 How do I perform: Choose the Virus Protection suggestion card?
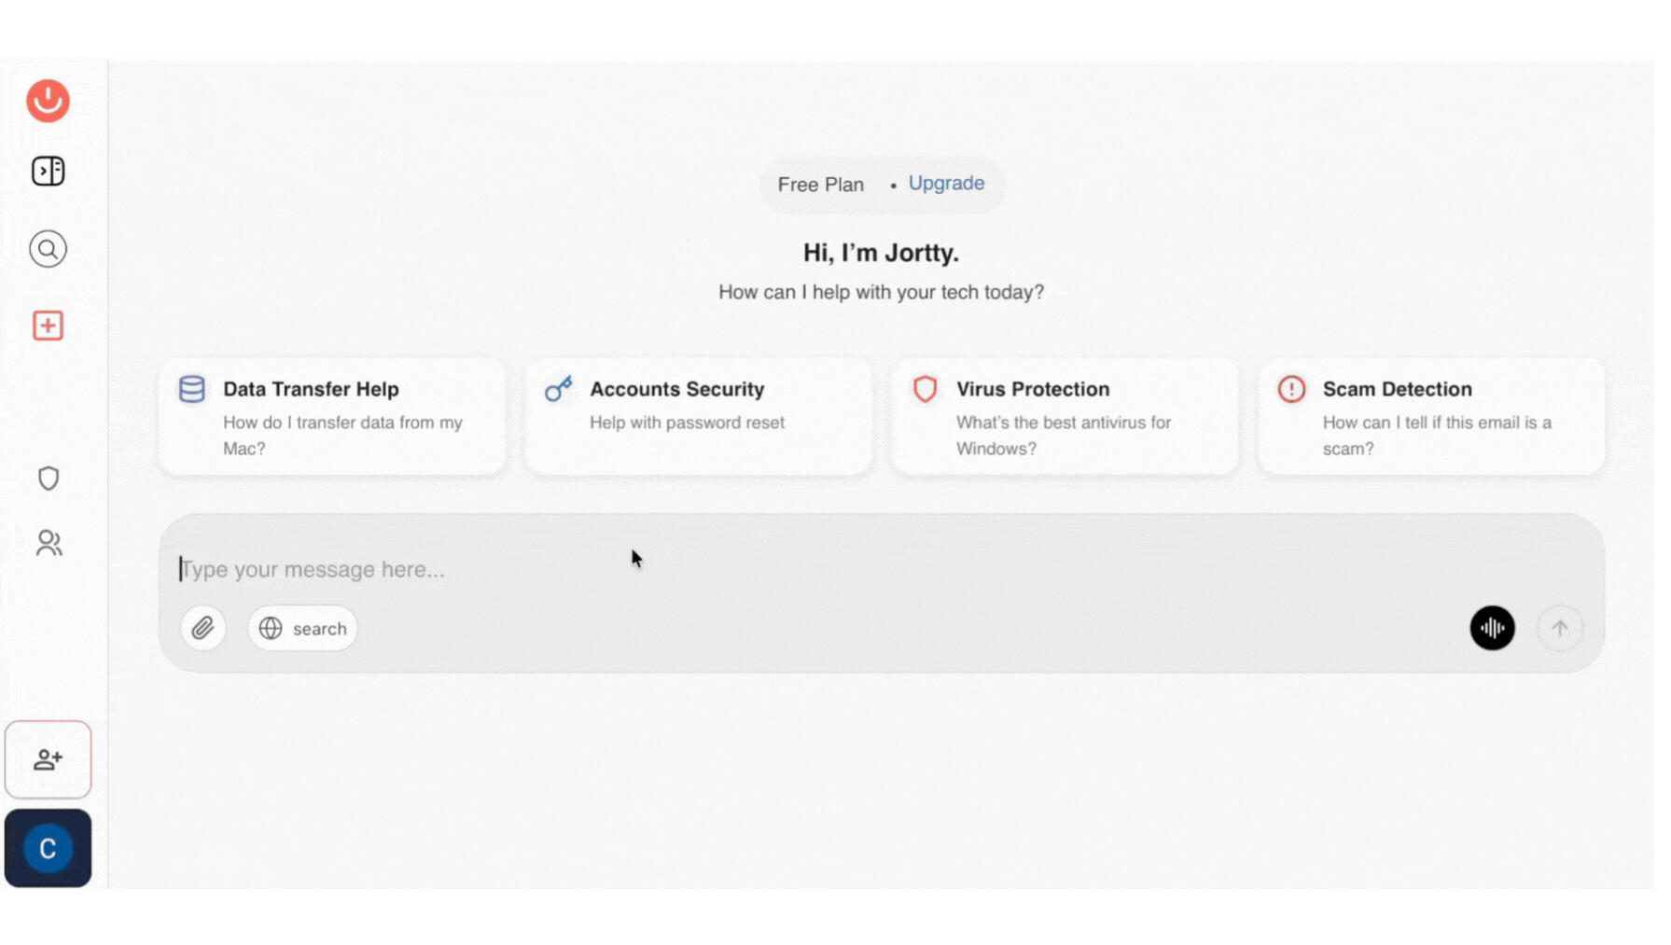(x=1064, y=417)
